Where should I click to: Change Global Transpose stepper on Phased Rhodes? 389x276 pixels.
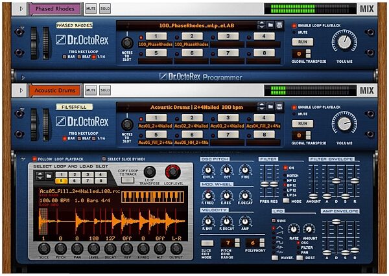click(309, 54)
